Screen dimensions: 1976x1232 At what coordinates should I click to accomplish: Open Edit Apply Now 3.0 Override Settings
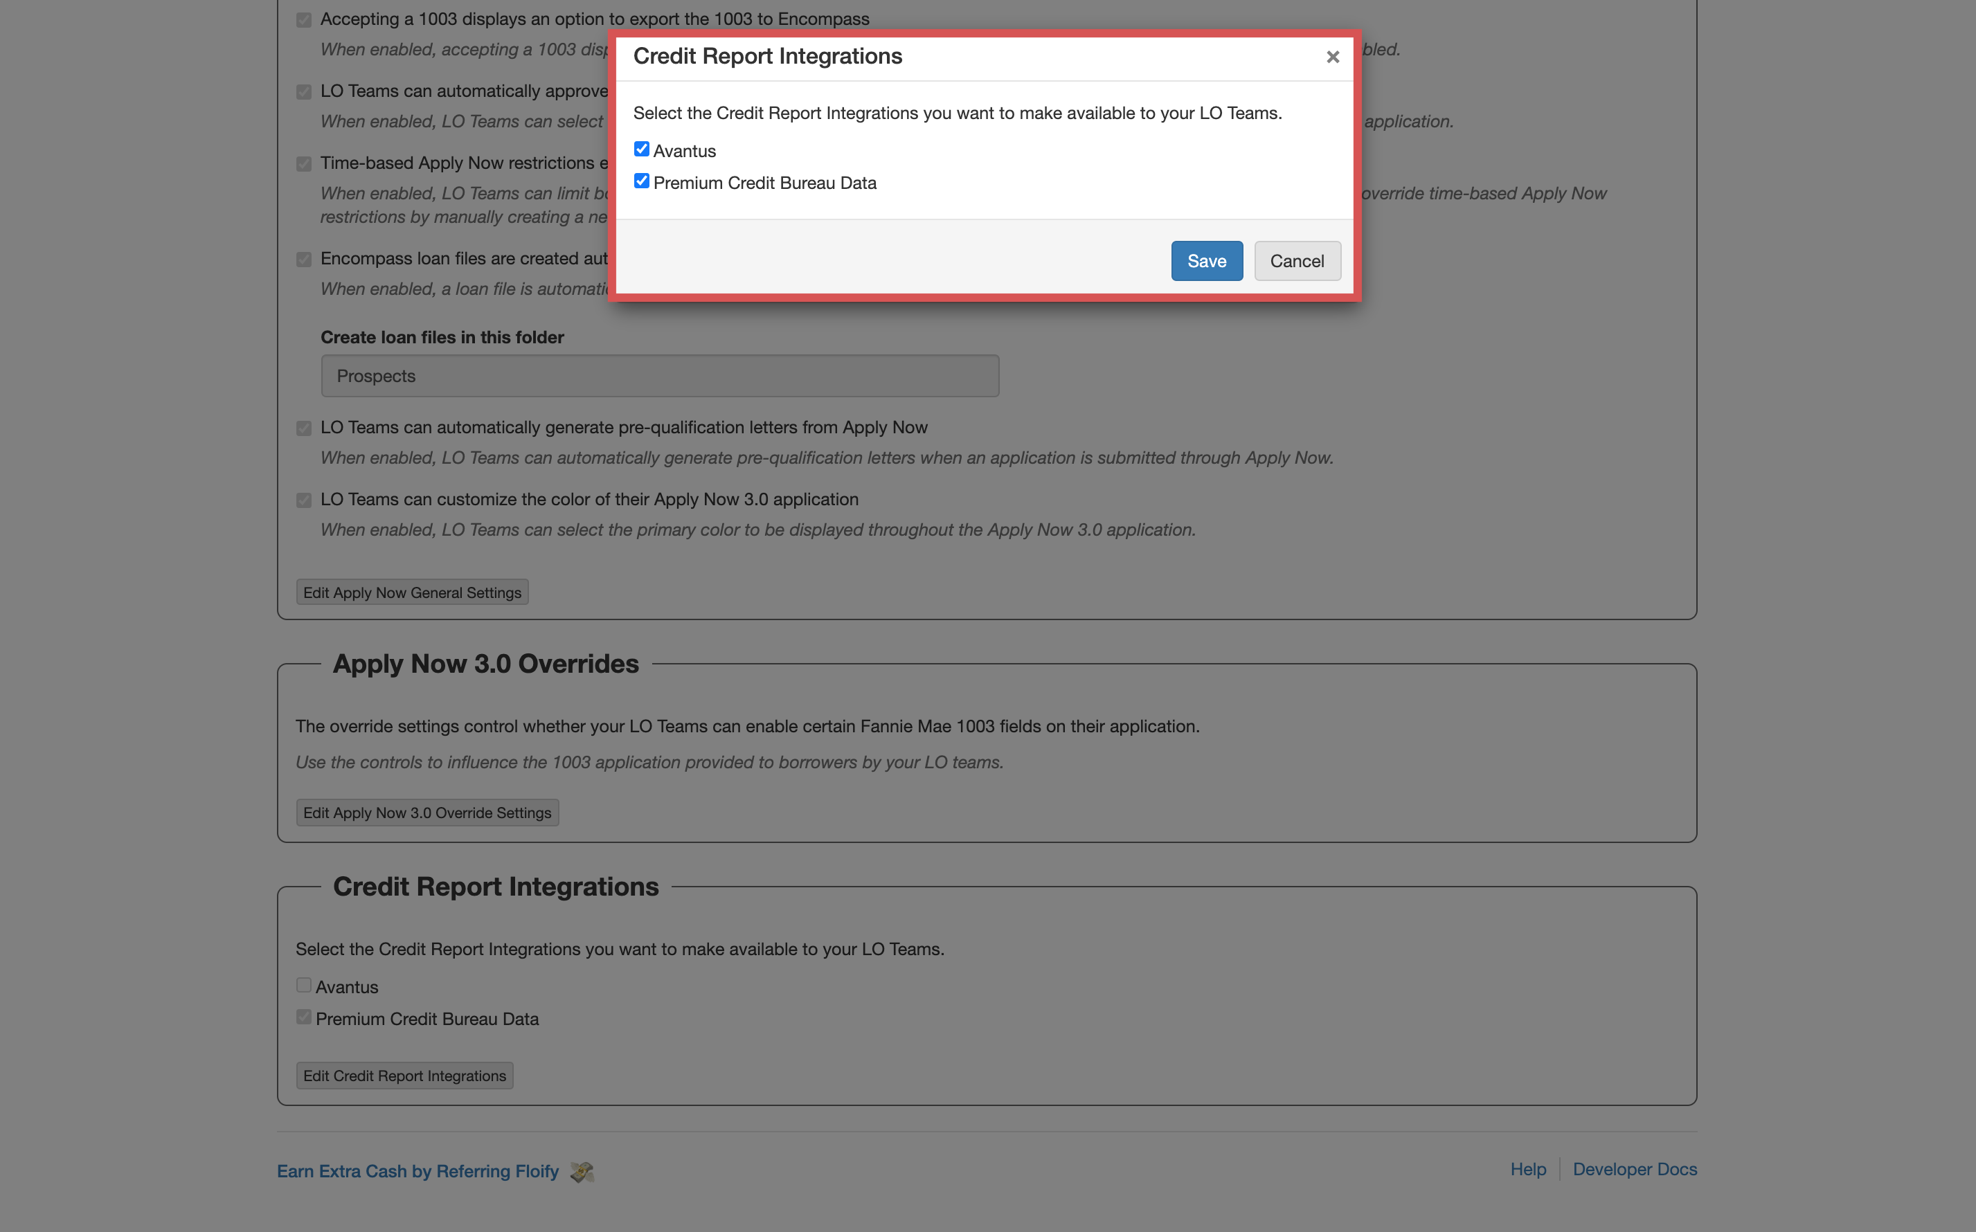[427, 813]
